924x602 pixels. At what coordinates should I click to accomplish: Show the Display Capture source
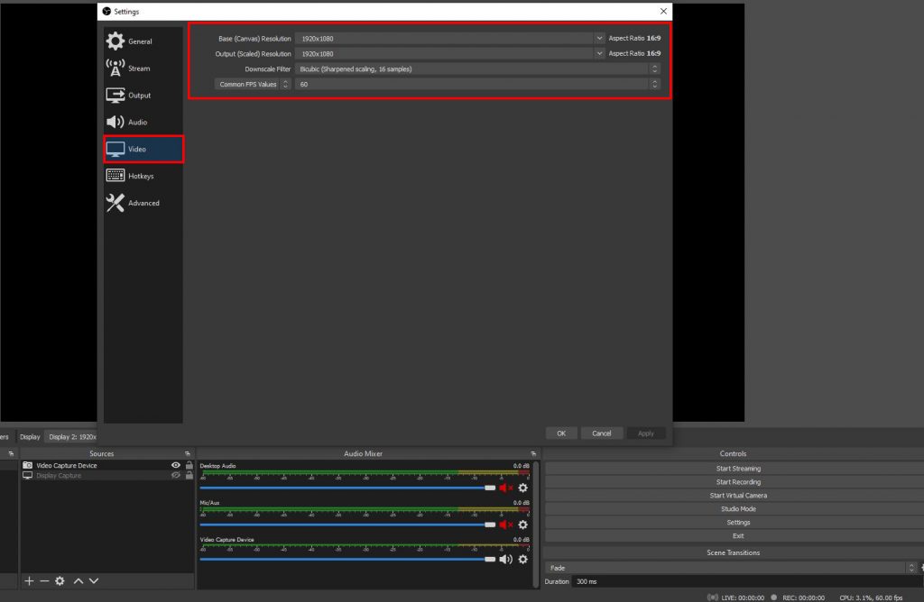coord(176,476)
